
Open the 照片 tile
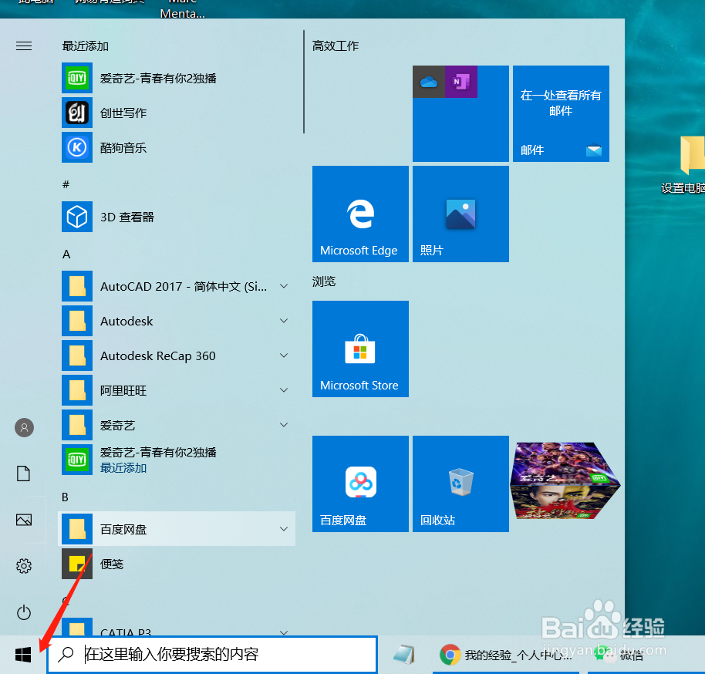(x=460, y=214)
